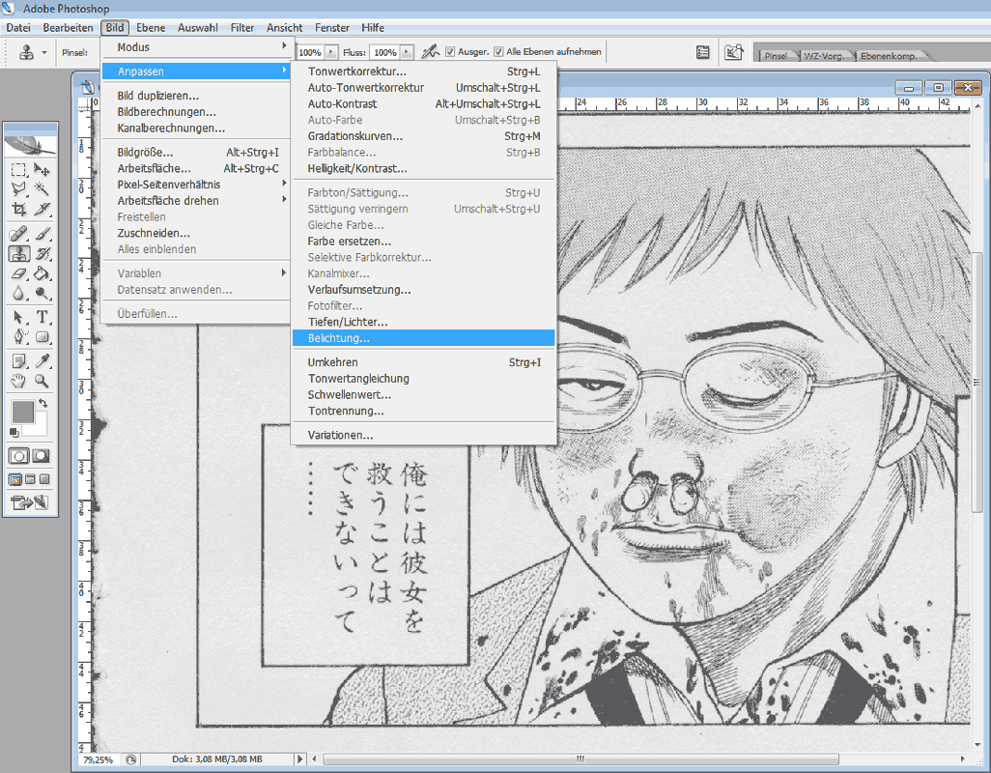Viewport: 991px width, 773px height.
Task: Select the Slice tool
Action: click(42, 209)
